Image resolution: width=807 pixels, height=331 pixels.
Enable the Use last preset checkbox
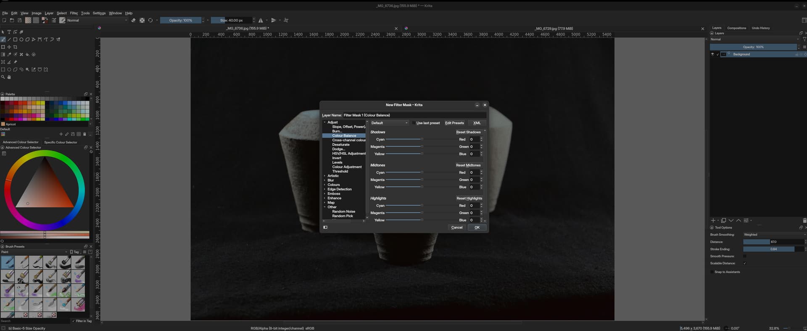pos(414,123)
